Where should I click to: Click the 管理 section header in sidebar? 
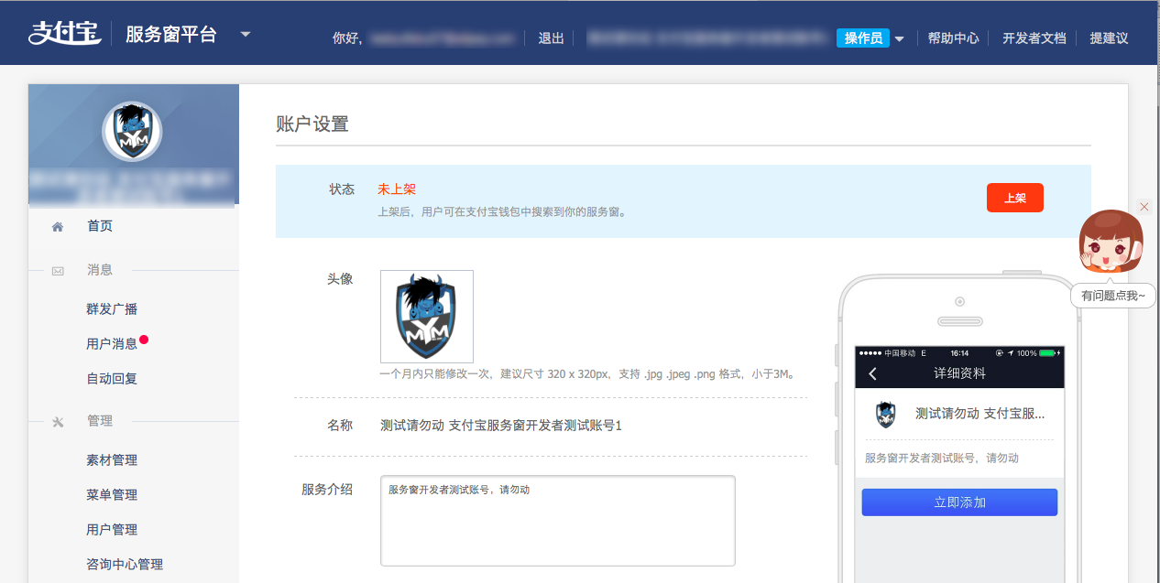pos(100,421)
